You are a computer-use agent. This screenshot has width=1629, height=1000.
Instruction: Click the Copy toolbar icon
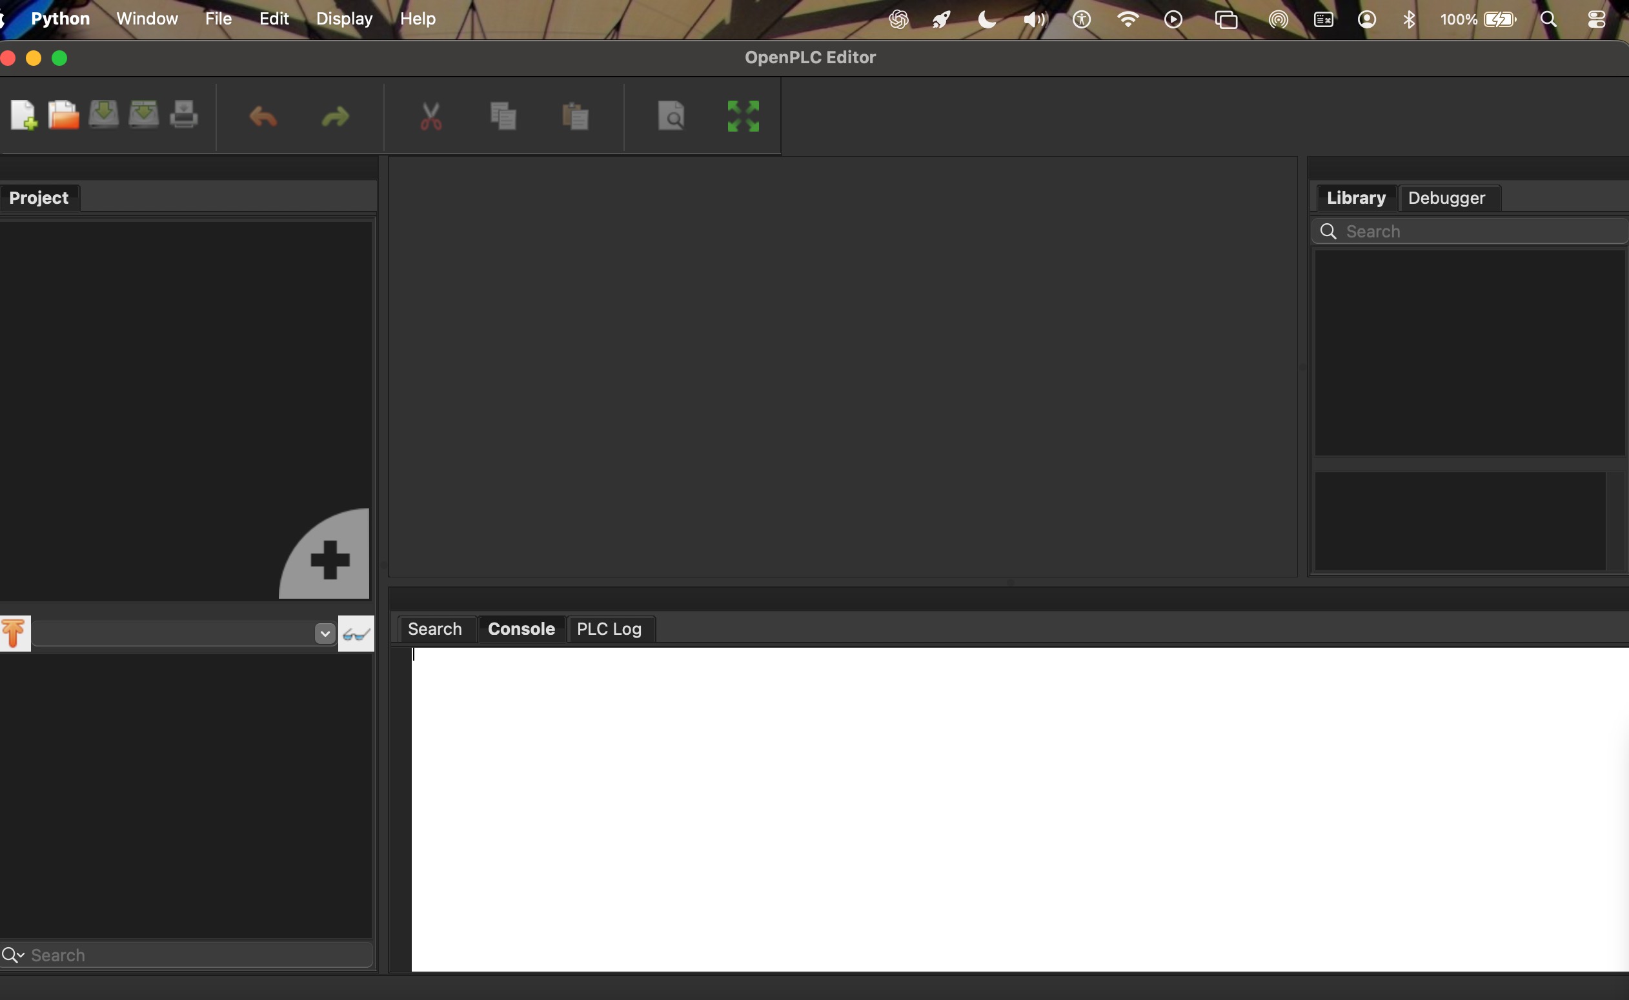point(503,117)
